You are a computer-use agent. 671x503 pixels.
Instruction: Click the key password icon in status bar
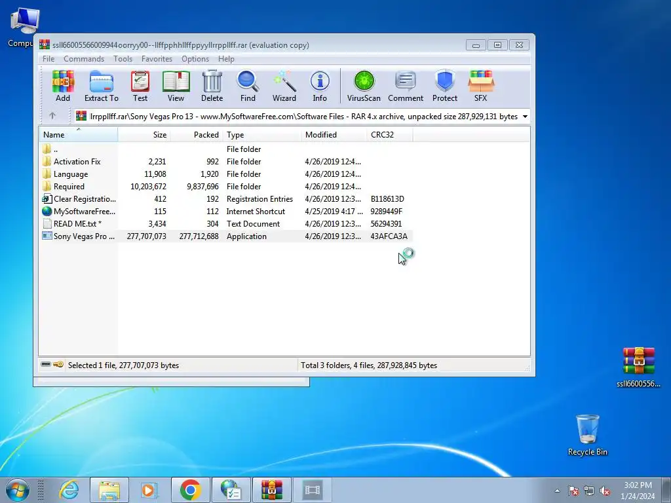pyautogui.click(x=58, y=364)
